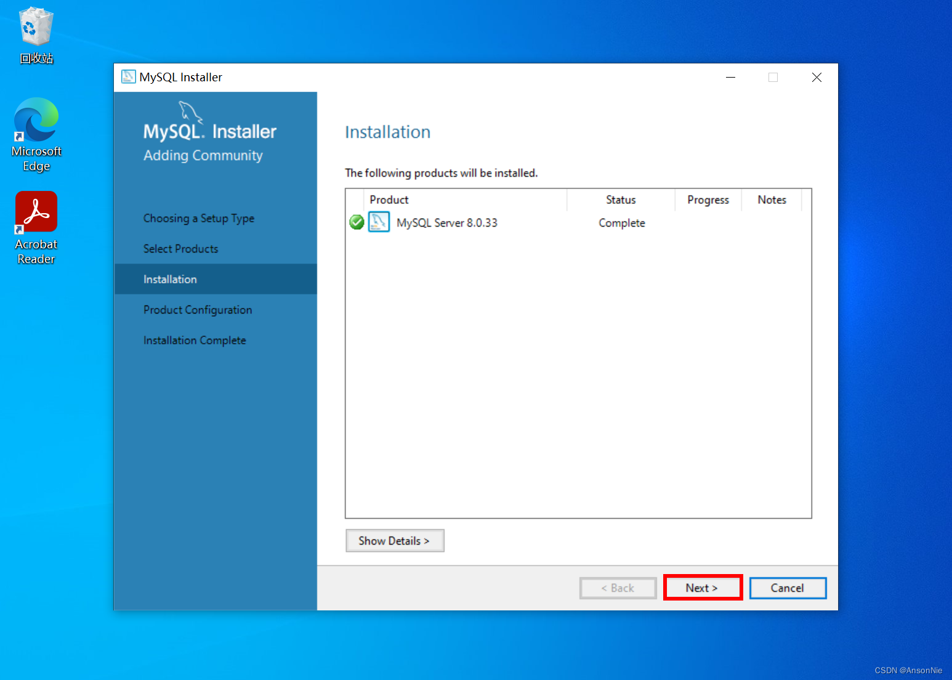
Task: Cancel the installation
Action: coord(788,588)
